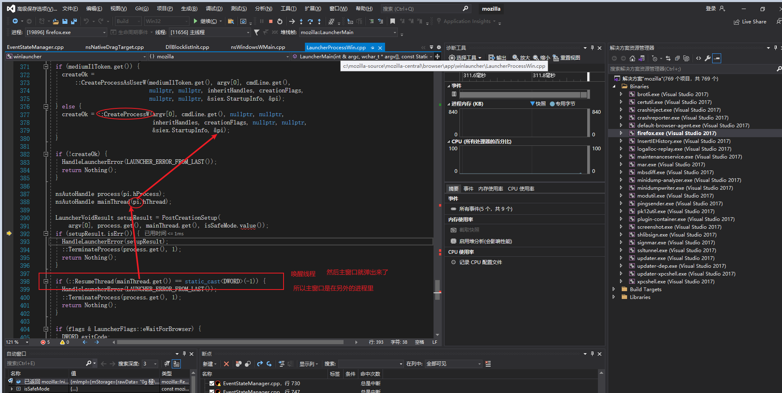
Task: Click the Step Into debug icon
Action: pos(301,21)
